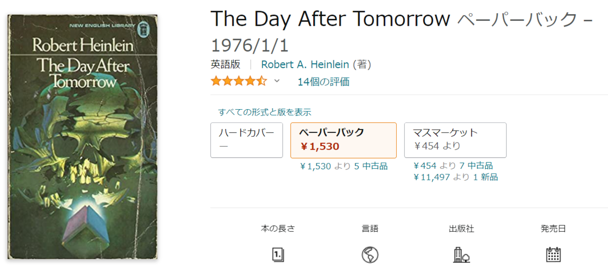This screenshot has width=608, height=269.
Task: Click the 発売日 label
Action: click(553, 229)
